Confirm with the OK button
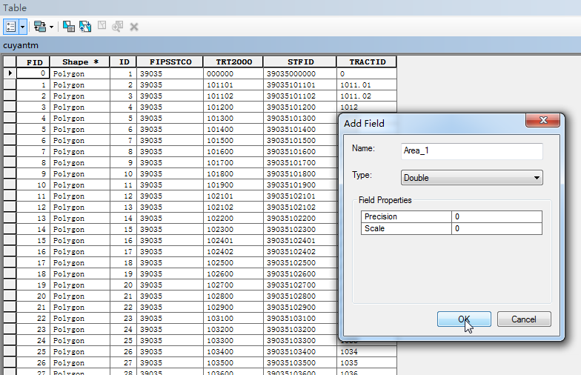The image size is (581, 375). [x=464, y=319]
